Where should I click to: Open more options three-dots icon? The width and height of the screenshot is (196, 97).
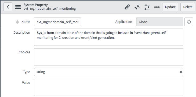tap(157, 7)
